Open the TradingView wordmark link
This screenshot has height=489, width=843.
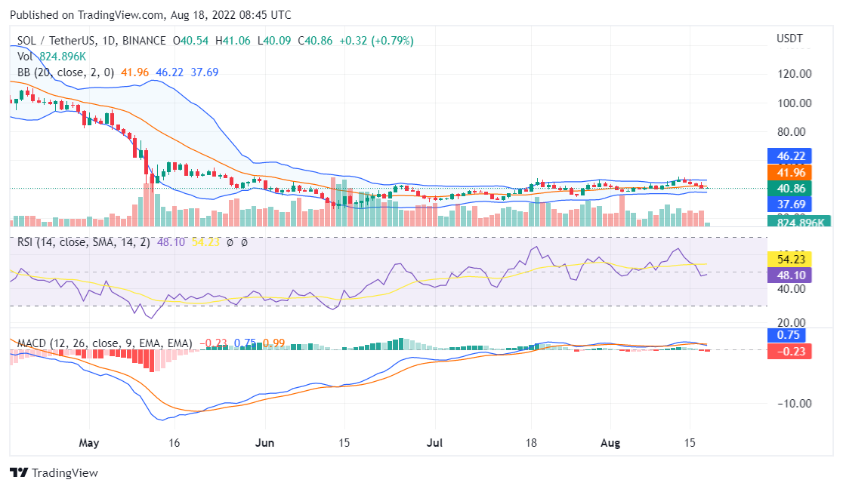click(x=64, y=473)
